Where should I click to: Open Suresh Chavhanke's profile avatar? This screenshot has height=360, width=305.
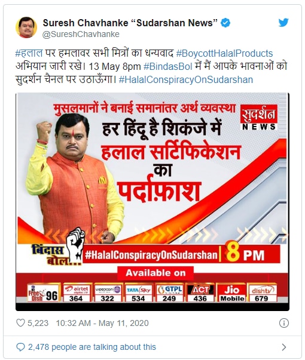pos(26,27)
